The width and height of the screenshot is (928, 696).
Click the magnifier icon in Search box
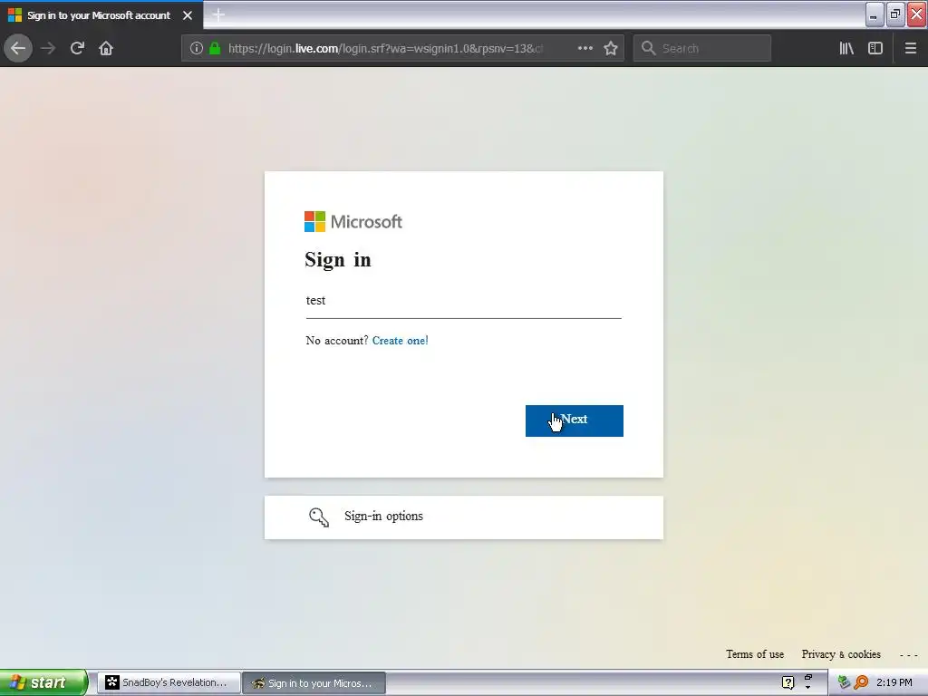click(x=648, y=48)
